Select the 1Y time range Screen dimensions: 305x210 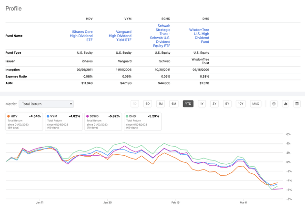[x=202, y=104]
